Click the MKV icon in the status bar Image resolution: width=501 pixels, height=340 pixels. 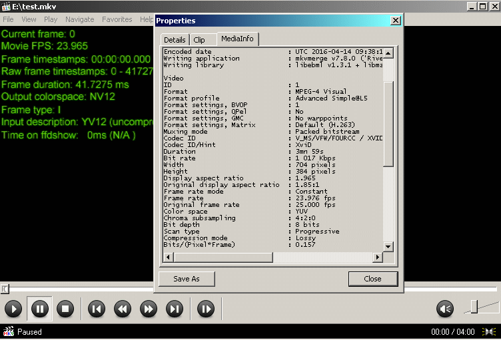click(8, 332)
